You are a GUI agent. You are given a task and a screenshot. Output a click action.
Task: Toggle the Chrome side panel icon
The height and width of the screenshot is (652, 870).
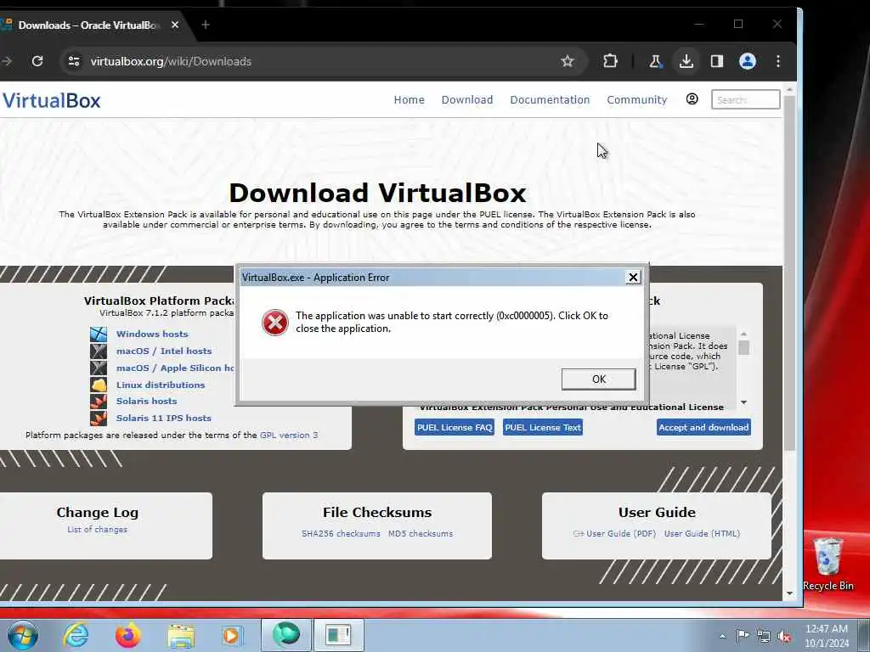coord(717,61)
